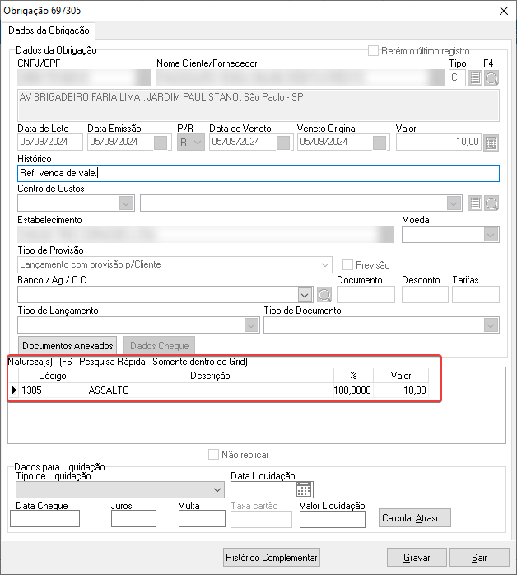Click the ASSALTO description cell

(x=210, y=390)
